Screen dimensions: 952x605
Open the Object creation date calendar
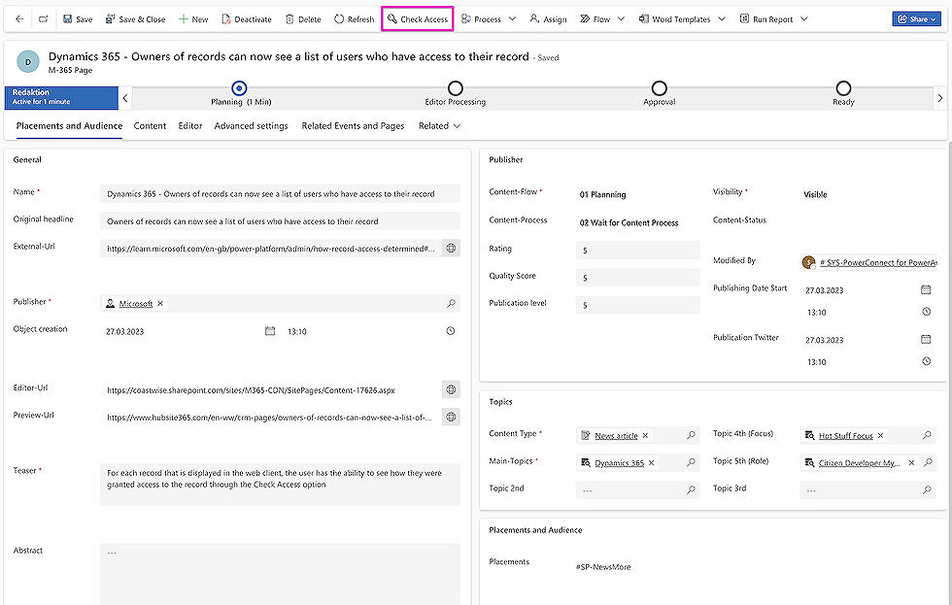[x=270, y=331]
